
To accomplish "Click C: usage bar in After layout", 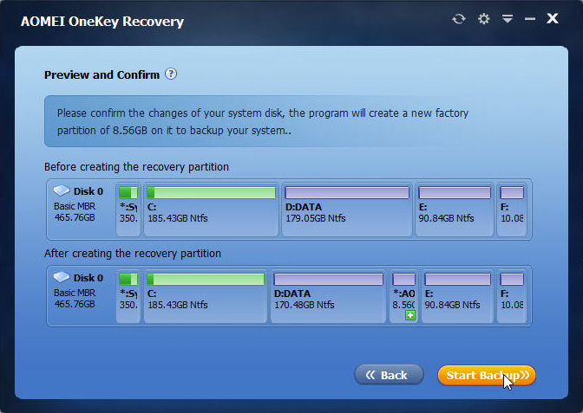I will [x=206, y=279].
